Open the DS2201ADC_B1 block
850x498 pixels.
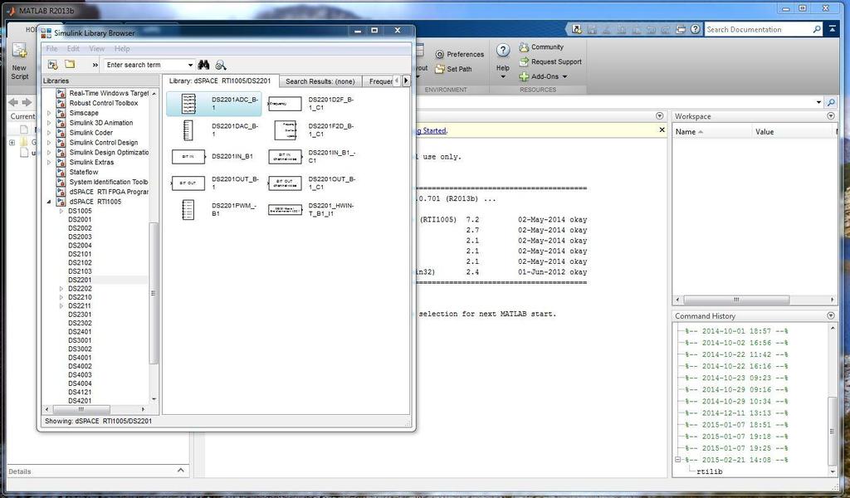click(x=213, y=104)
